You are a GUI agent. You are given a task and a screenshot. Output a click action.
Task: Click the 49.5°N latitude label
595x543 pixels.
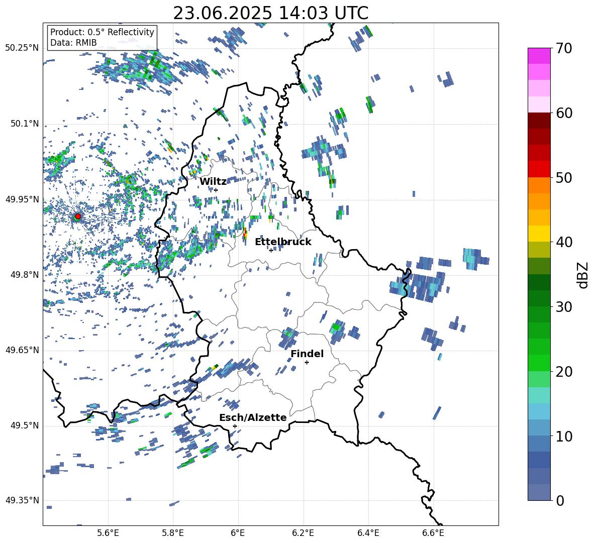pos(25,425)
